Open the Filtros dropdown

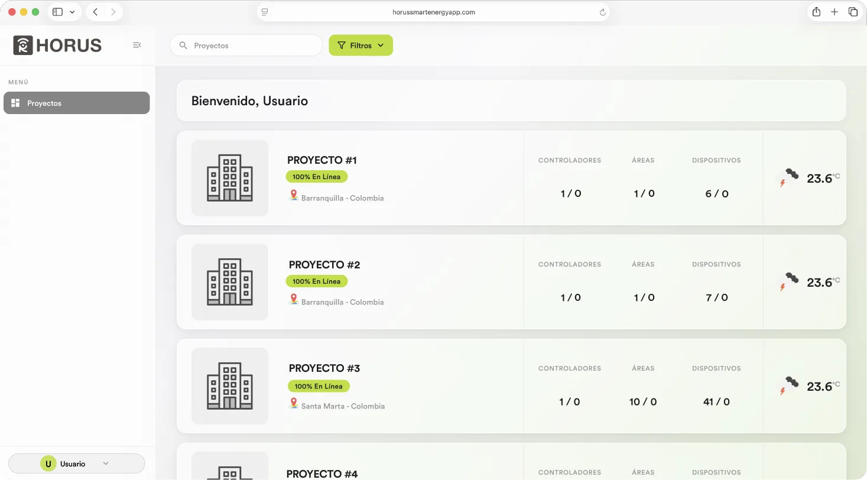[361, 46]
